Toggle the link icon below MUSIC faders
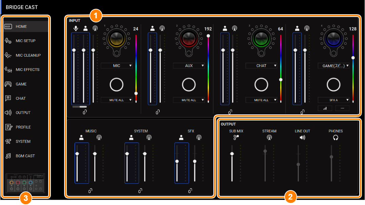Viewport: 365px width, 205px height. pyautogui.click(x=90, y=191)
